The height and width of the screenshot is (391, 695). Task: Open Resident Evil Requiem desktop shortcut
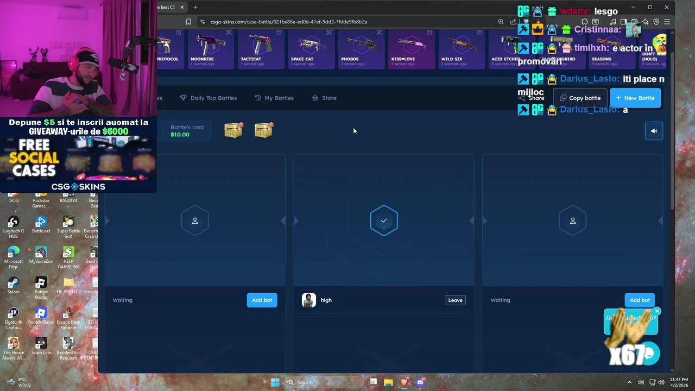68,349
